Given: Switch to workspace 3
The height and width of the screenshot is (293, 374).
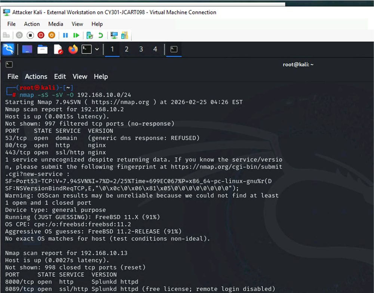Looking at the screenshot, I should point(141,49).
